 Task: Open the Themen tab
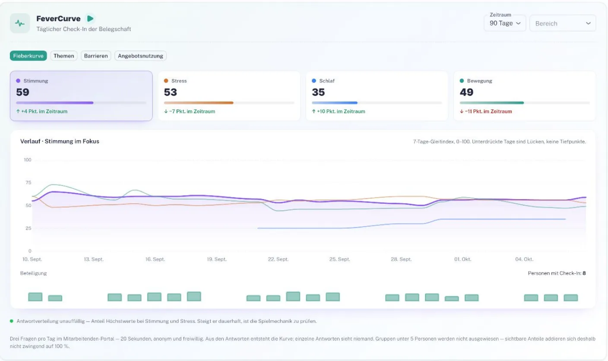tap(64, 56)
